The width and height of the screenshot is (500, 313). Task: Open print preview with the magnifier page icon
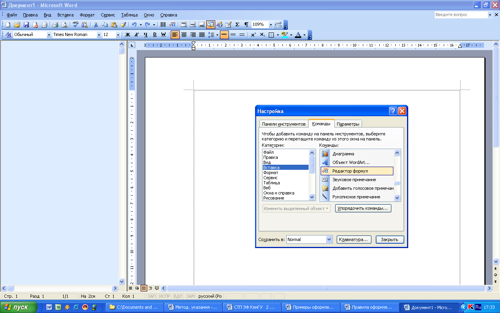point(64,25)
